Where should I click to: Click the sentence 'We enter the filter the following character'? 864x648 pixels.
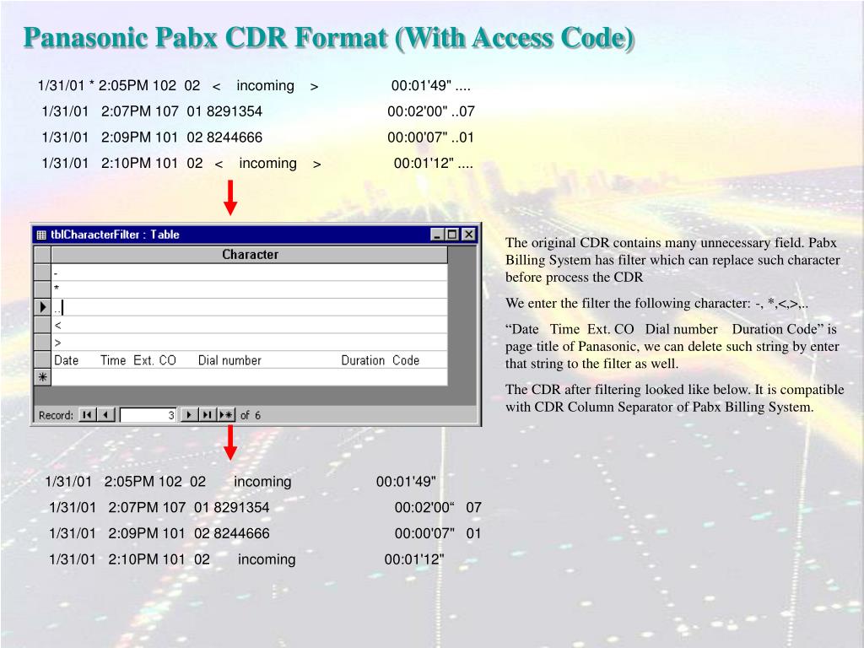656,303
